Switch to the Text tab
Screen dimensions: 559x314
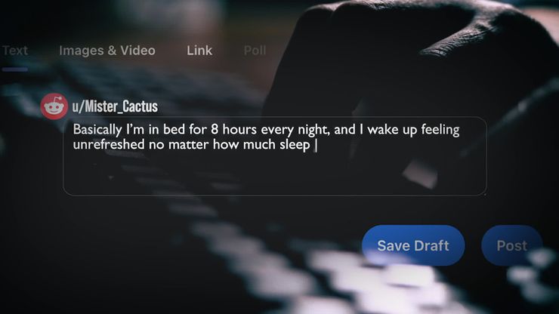(14, 51)
